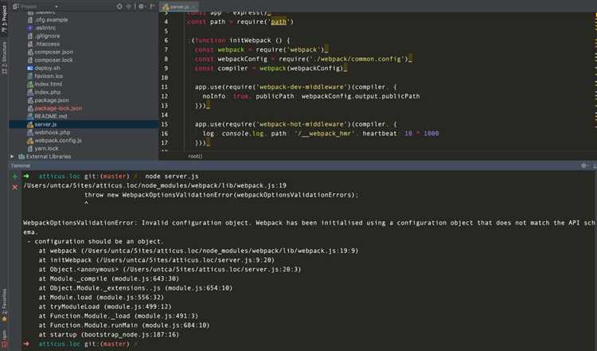
Task: Add a new terminal session with green plus
Action: (15, 176)
